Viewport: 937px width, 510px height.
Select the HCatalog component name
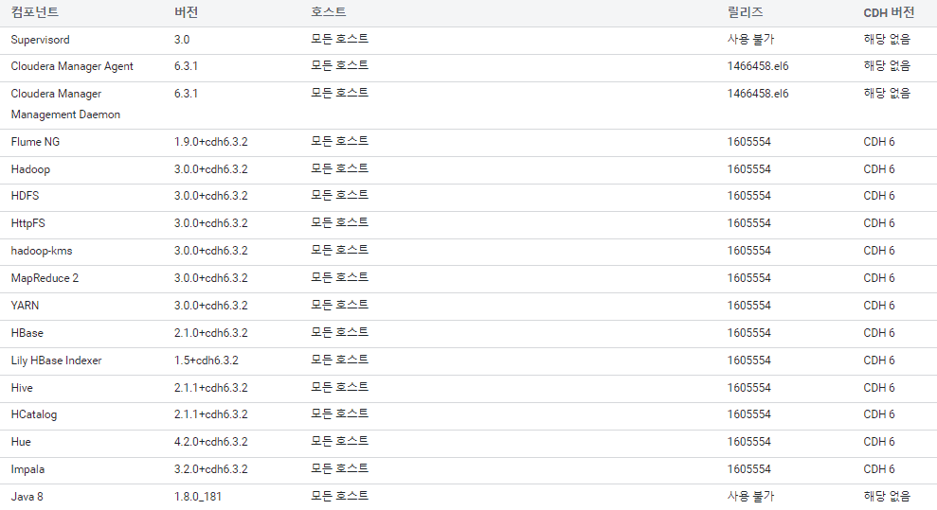(x=34, y=414)
